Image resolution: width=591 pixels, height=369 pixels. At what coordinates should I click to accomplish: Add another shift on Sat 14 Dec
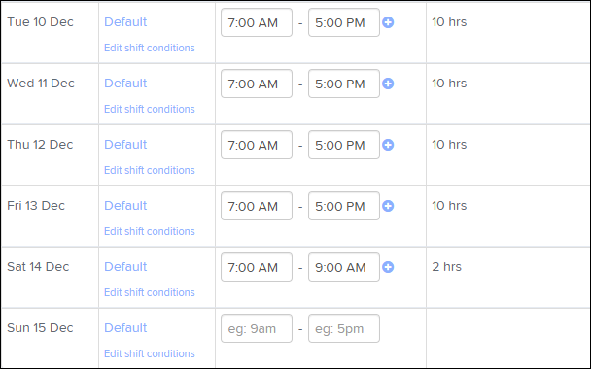pos(388,267)
